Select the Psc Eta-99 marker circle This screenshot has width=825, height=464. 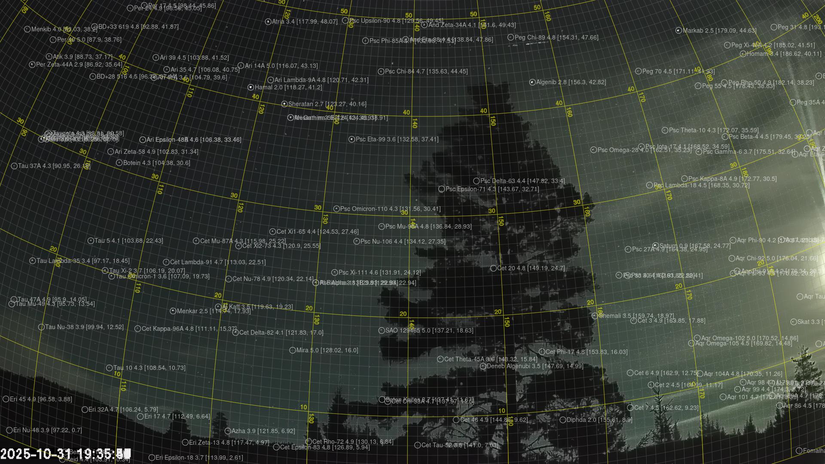(x=351, y=139)
